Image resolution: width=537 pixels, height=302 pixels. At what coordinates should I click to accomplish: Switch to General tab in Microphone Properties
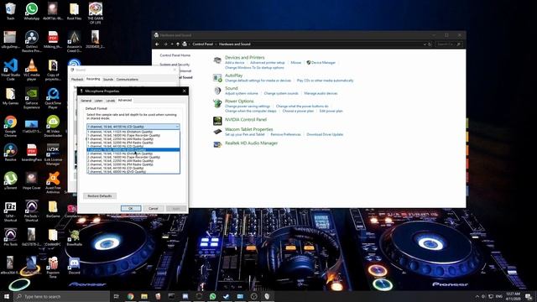coord(86,101)
